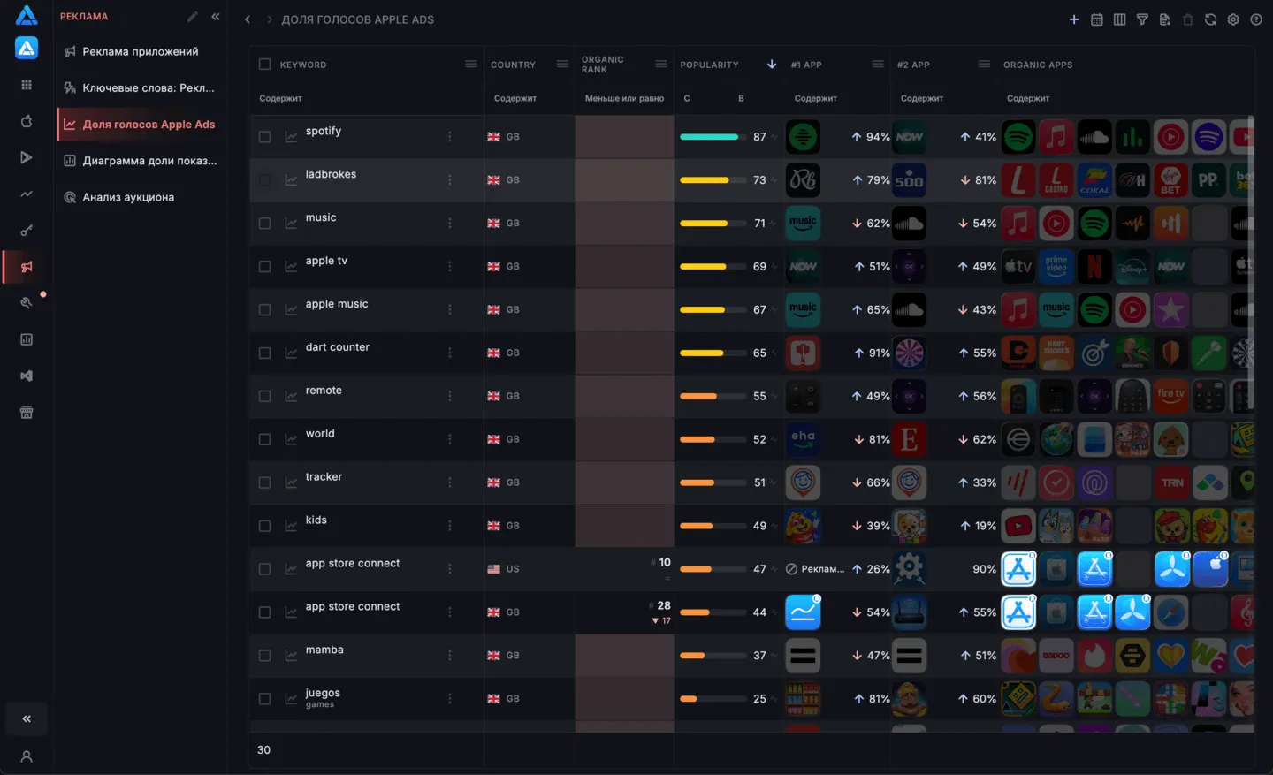Open the calendar date picker icon
Viewport: 1273px width, 775px height.
(1097, 19)
